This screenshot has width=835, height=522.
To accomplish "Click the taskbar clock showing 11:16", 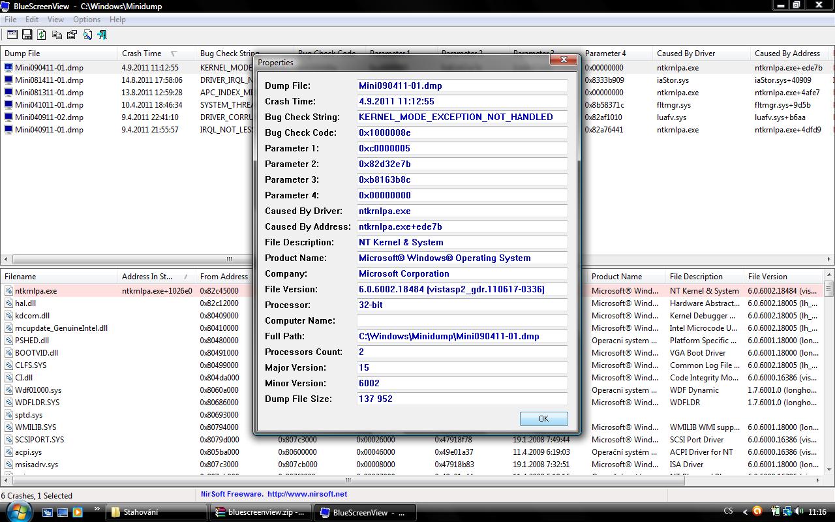I will [x=817, y=512].
